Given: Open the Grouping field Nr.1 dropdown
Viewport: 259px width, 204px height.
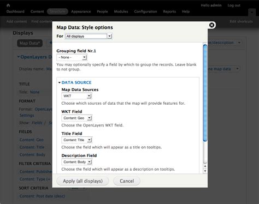Looking at the screenshot, I should click(72, 57).
